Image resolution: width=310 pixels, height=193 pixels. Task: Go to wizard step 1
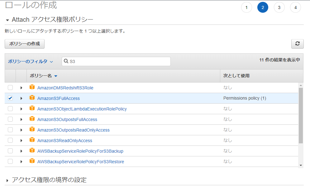tap(246, 7)
